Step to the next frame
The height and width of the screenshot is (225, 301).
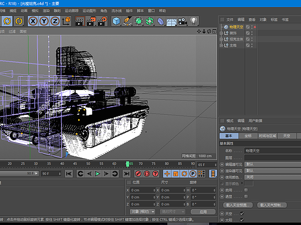106,174
